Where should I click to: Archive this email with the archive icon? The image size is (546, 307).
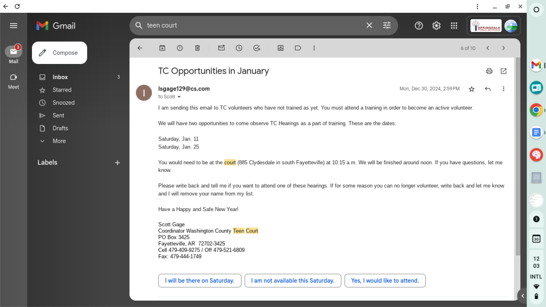[x=162, y=48]
